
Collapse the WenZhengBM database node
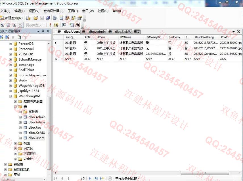(10, 96)
